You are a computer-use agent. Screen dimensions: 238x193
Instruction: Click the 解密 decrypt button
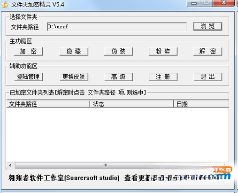[207, 51]
